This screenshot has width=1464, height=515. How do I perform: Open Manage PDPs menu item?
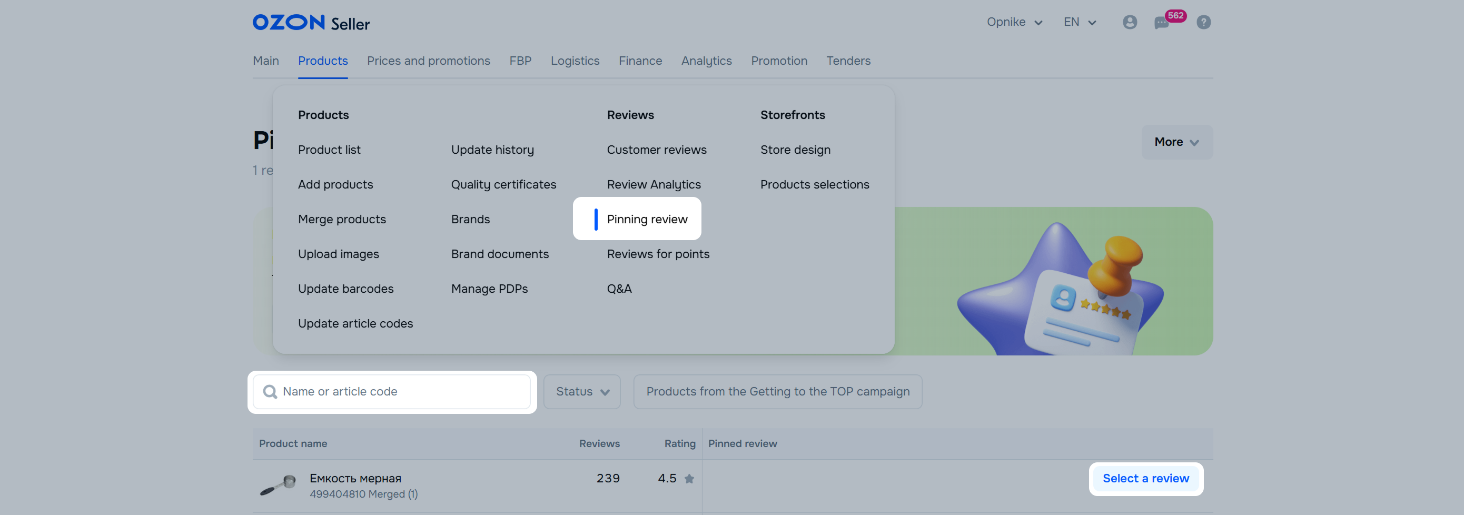(x=489, y=289)
